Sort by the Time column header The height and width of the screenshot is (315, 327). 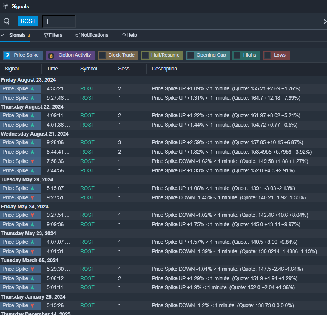tap(52, 69)
